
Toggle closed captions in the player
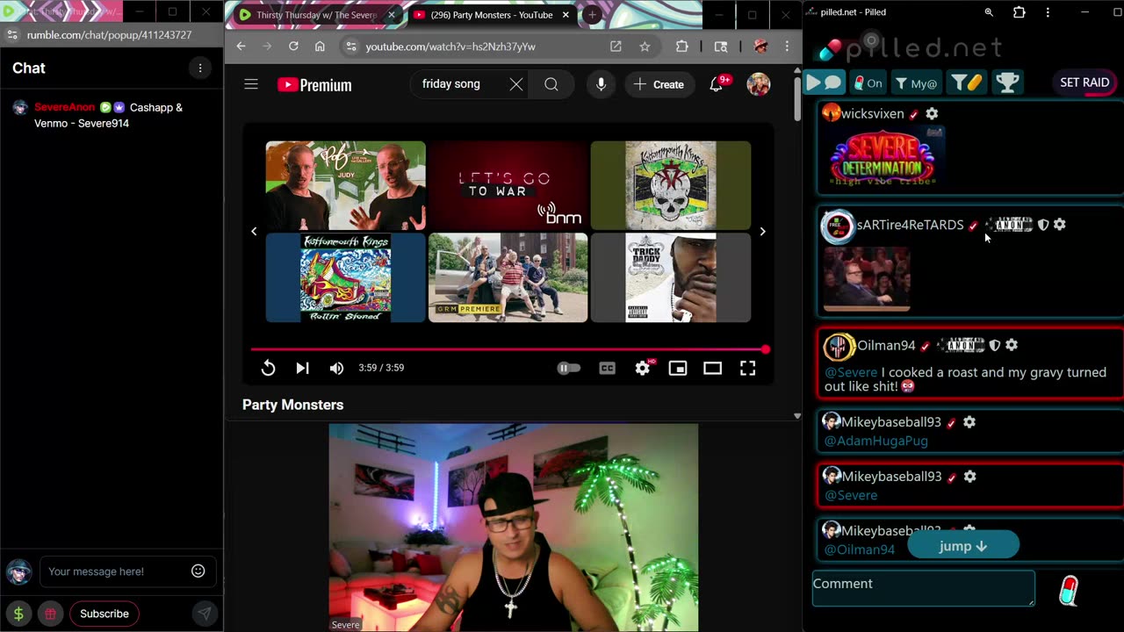(608, 368)
